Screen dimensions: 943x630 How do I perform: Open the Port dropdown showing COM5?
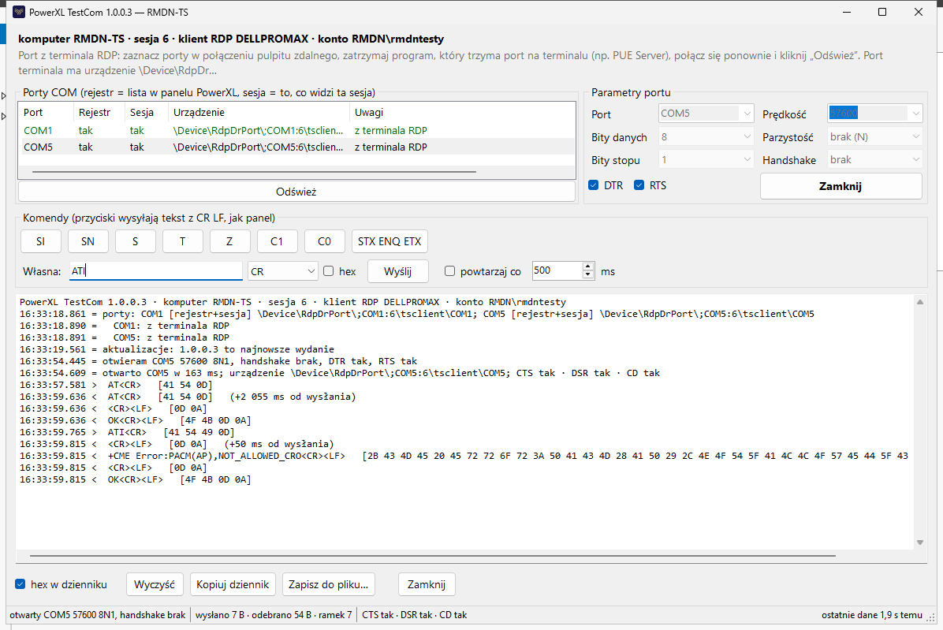pos(706,113)
